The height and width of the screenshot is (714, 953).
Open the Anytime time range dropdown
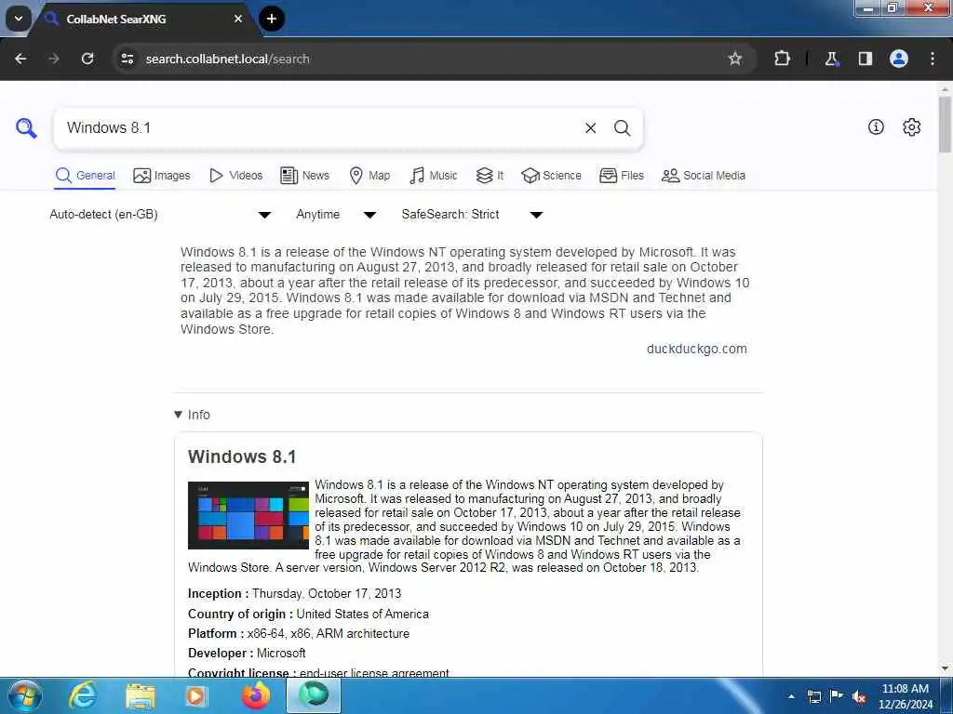click(x=336, y=215)
